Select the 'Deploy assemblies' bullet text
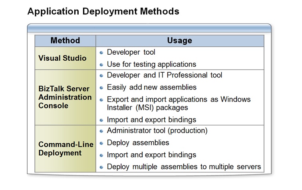This screenshot has width=302, height=190. click(138, 143)
